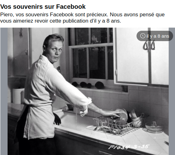
Task: Click the water stream over the sink
Action: [x=76, y=117]
